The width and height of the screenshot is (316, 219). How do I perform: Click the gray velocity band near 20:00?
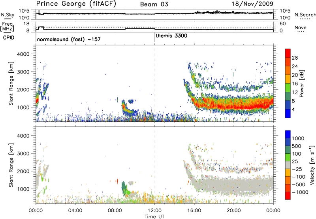(234, 185)
